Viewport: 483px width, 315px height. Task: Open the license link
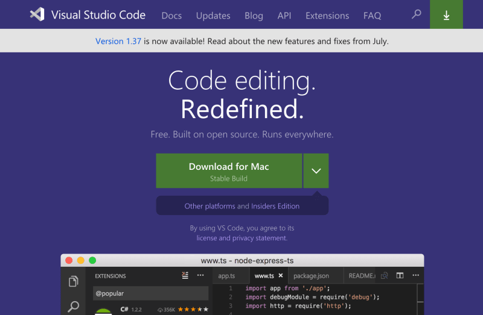click(x=206, y=238)
